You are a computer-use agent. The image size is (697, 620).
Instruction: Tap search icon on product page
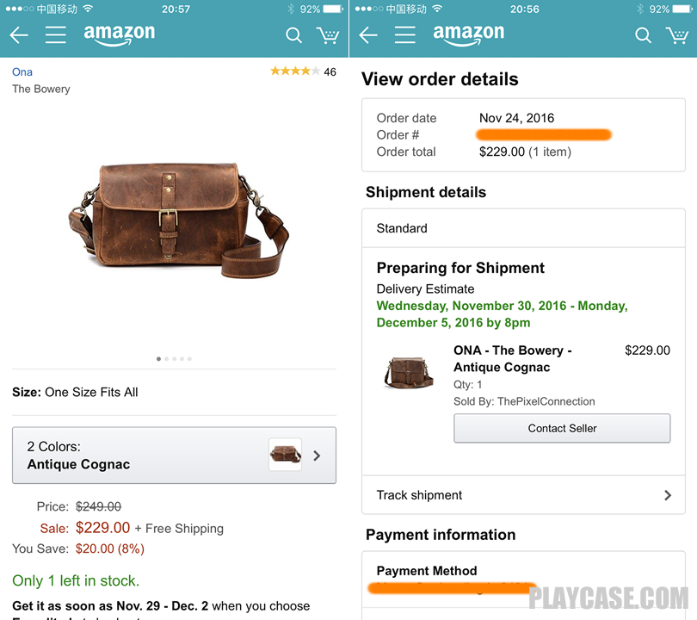293,34
